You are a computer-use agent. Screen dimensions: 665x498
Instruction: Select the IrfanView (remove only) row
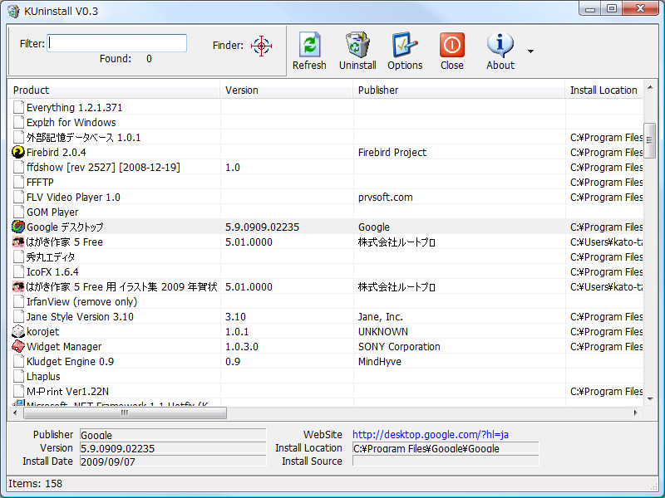(83, 301)
